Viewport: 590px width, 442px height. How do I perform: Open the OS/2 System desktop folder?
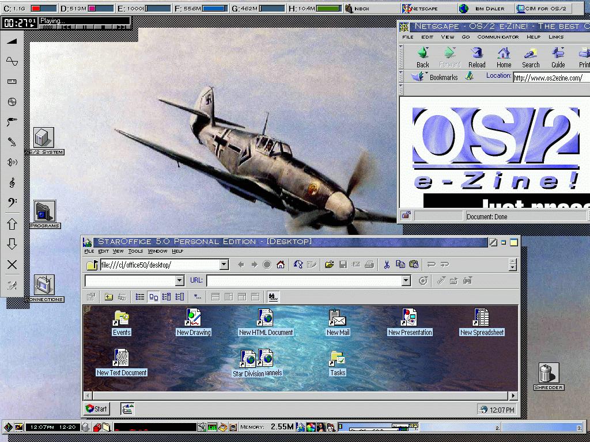tap(44, 141)
